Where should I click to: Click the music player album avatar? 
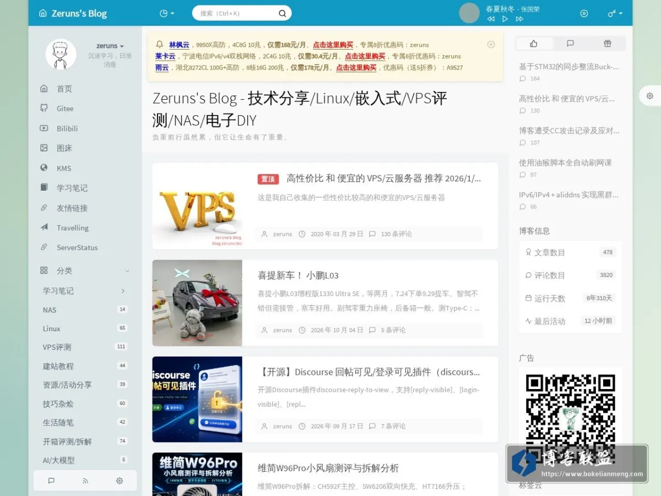pyautogui.click(x=469, y=13)
